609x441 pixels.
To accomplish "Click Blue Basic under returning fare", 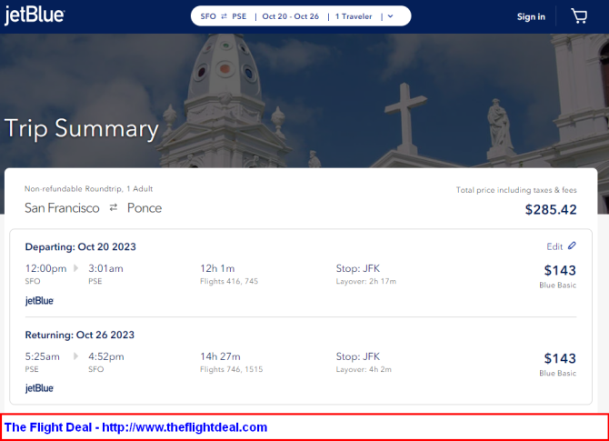I will click(558, 373).
